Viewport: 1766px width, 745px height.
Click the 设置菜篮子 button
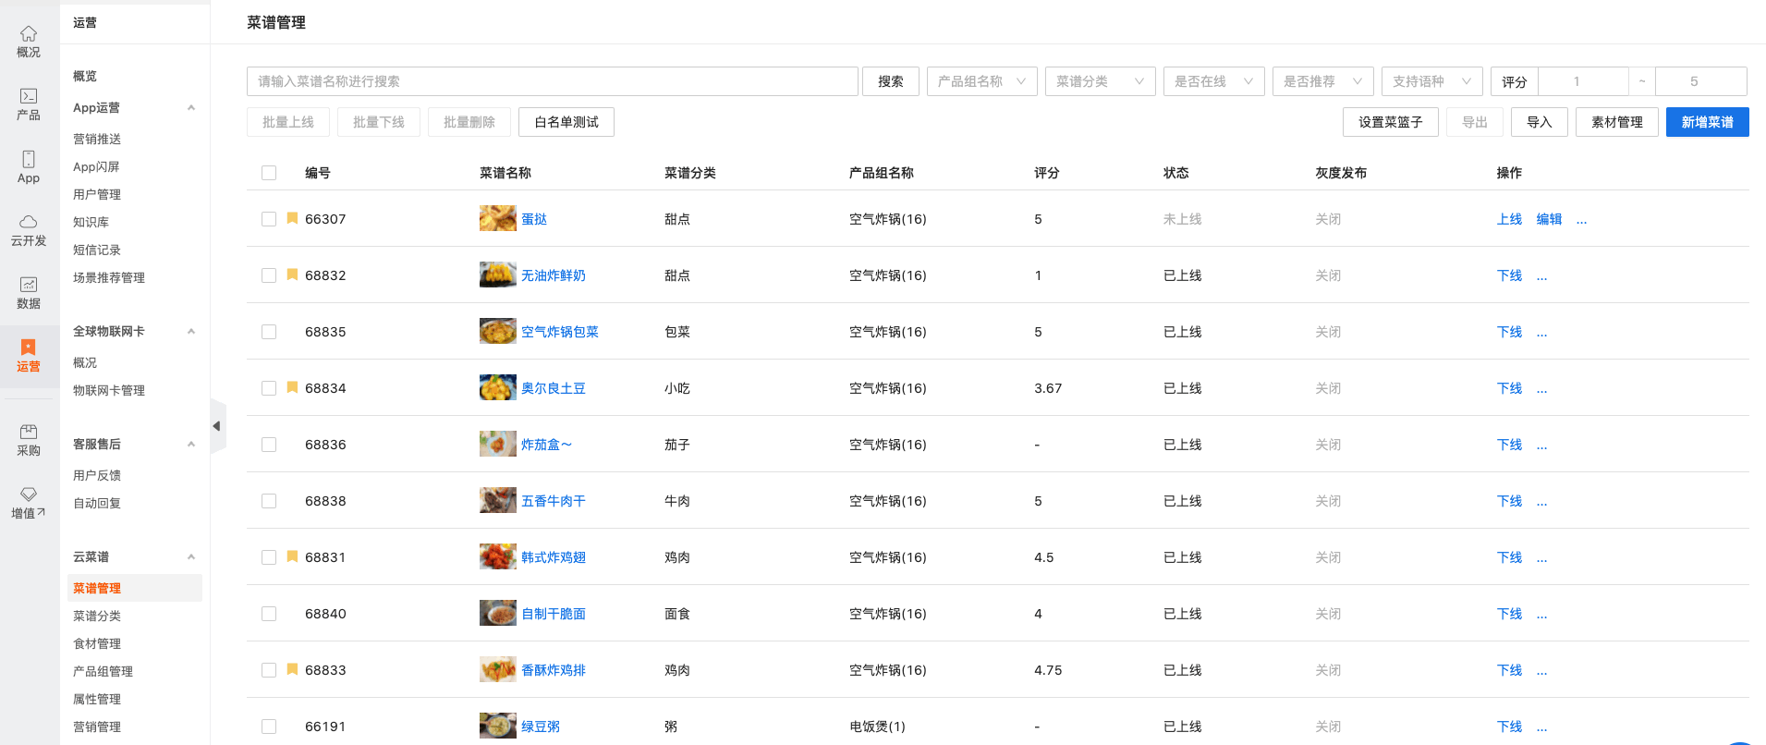click(1390, 122)
